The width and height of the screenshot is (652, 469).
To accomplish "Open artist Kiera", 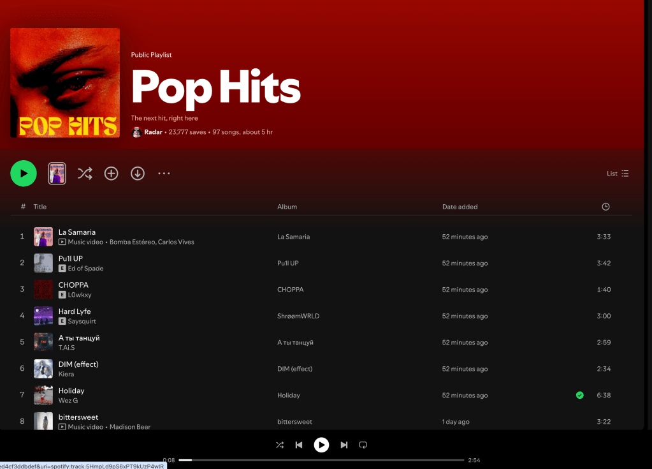I will pyautogui.click(x=66, y=374).
